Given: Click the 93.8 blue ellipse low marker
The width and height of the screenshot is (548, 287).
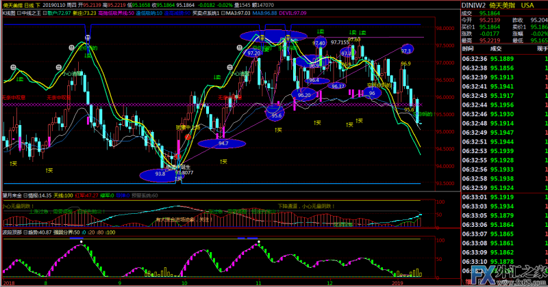Looking at the screenshot, I should [x=160, y=174].
